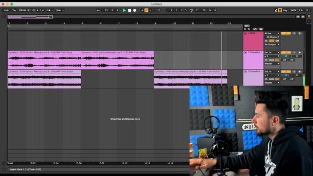313x176 pixels.
Task: Click the Arrangement Record button
Action: tap(135, 10)
